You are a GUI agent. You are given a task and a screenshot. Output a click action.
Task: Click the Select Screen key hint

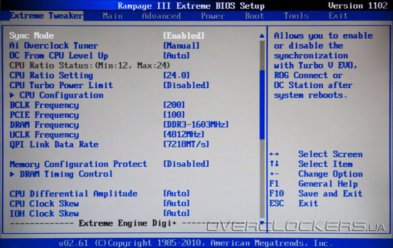(x=316, y=154)
